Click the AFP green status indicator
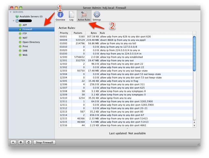This screenshot has width=209, height=158. point(20,25)
